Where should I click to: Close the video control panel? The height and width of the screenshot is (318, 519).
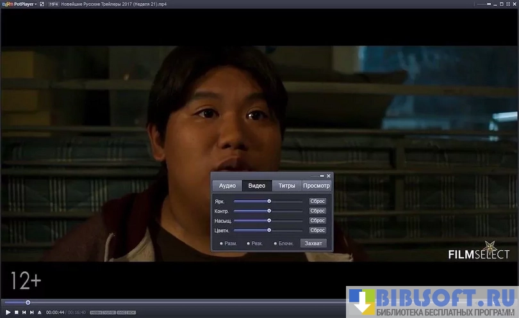click(x=329, y=176)
